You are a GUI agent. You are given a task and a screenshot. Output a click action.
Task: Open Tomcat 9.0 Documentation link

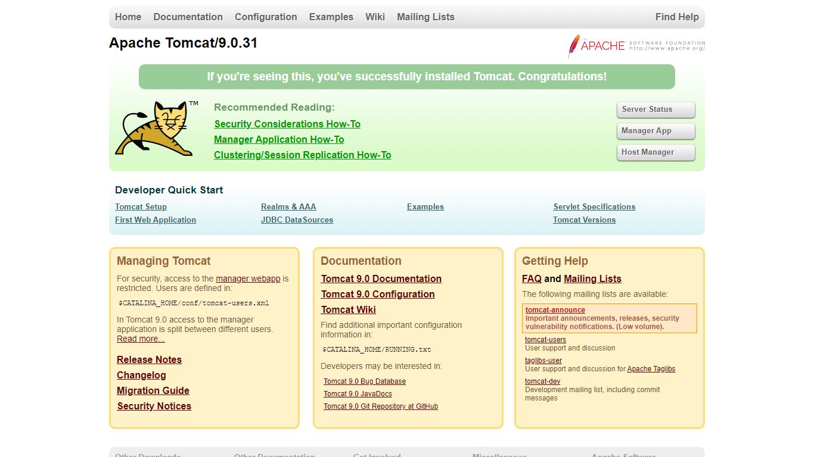pos(381,278)
